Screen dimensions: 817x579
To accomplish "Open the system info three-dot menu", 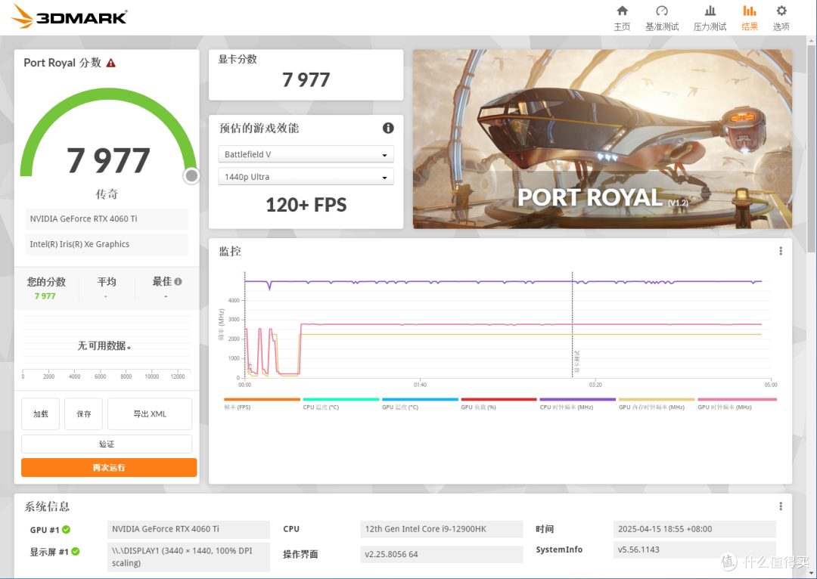I will tap(780, 506).
